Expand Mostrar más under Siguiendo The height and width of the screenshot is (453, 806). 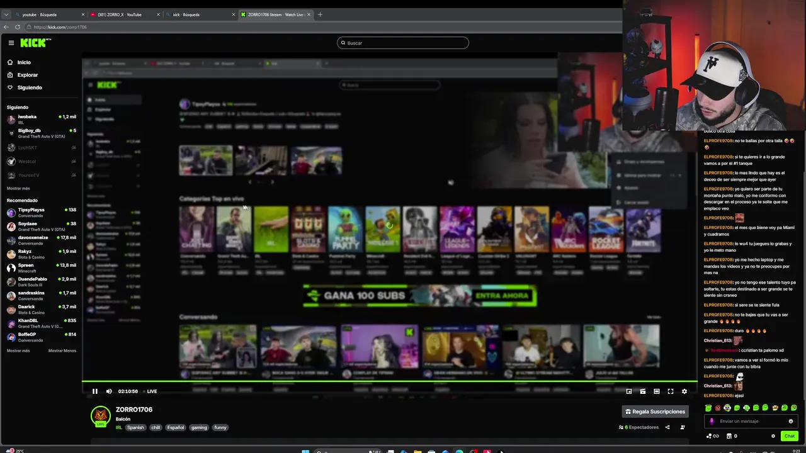[18, 188]
